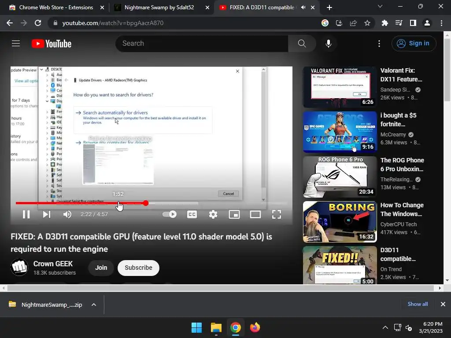Click the install app icon
The image size is (451, 338).
coord(339,23)
